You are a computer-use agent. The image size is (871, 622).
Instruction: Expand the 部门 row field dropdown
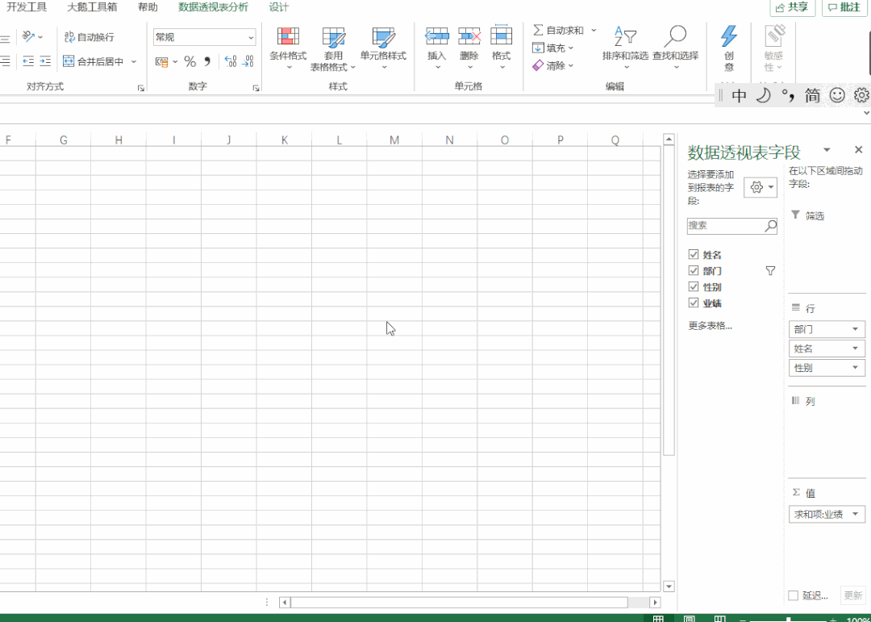(x=855, y=330)
